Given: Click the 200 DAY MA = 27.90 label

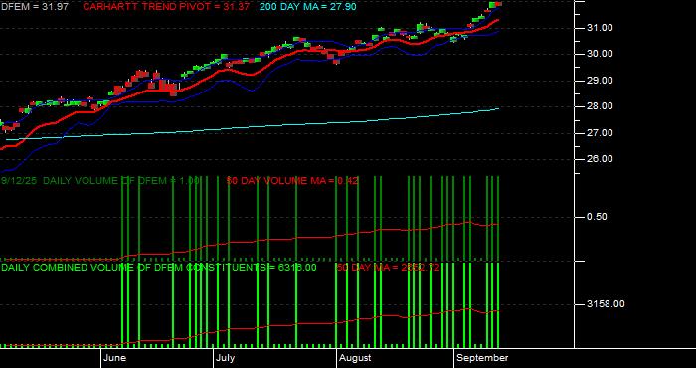Looking at the screenshot, I should (307, 7).
